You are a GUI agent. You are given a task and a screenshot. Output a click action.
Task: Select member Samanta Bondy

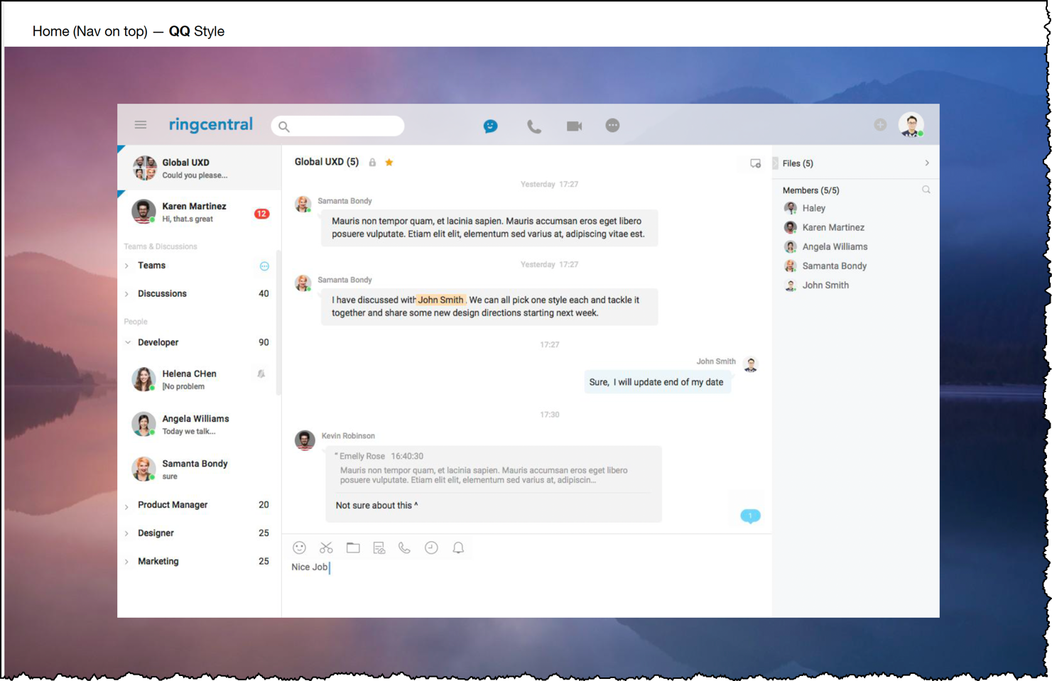pyautogui.click(x=825, y=266)
